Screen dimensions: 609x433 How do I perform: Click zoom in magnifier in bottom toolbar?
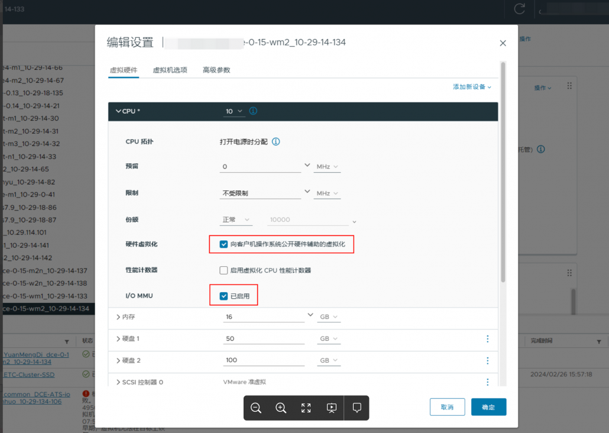tap(281, 408)
